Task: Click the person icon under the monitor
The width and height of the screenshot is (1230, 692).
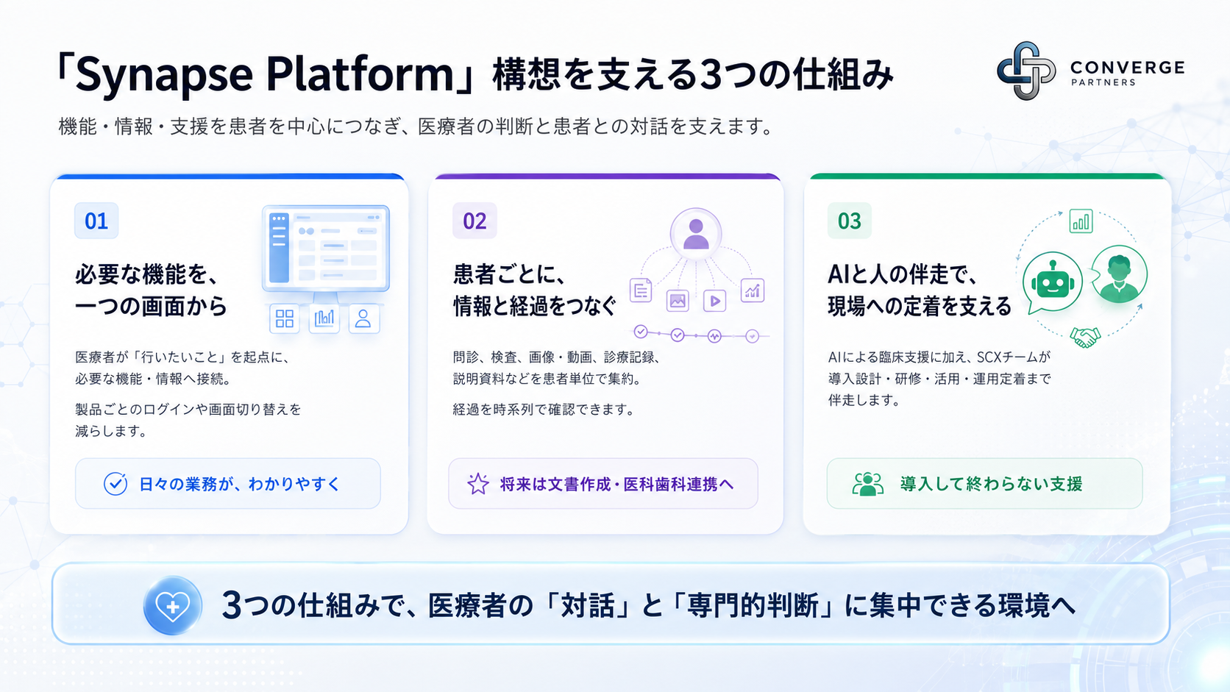Action: (363, 318)
